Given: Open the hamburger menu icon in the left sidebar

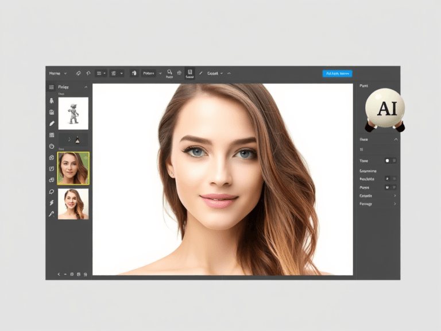Looking at the screenshot, I should (52, 87).
